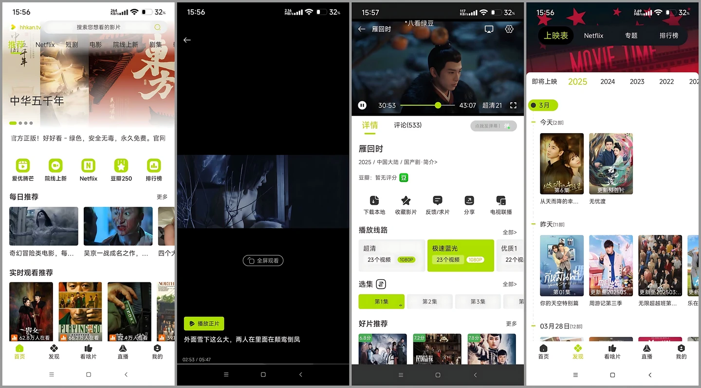The image size is (701, 388).
Task: Tap the 全屏观看 button
Action: click(x=263, y=261)
